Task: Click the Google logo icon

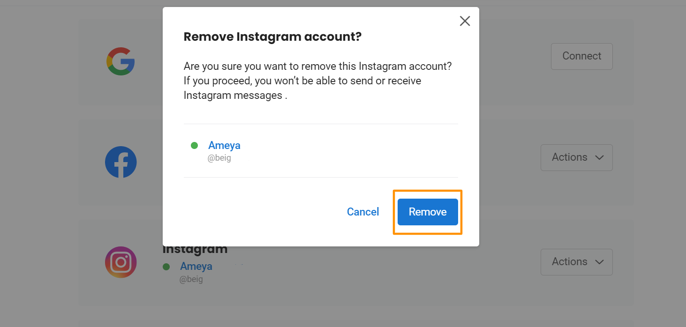Action: pyautogui.click(x=121, y=61)
